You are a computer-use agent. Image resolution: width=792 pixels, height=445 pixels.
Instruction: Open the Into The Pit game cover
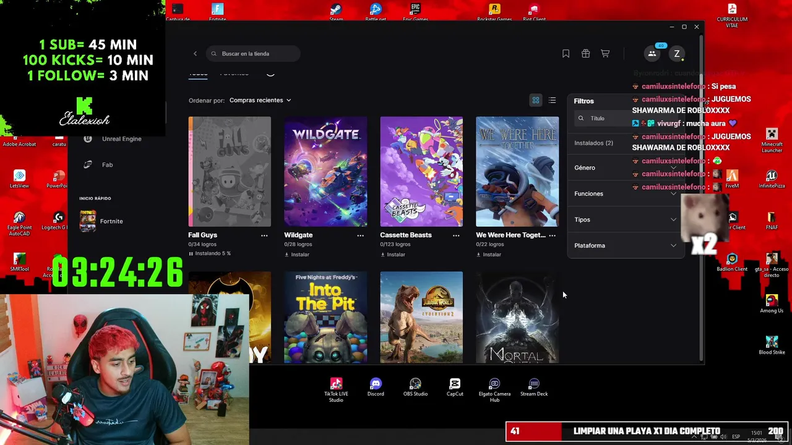(325, 318)
